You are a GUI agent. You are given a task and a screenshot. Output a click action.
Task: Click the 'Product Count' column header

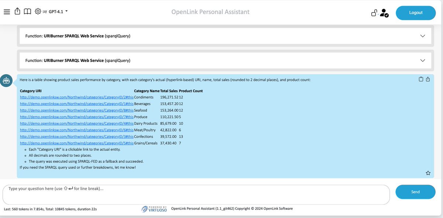191,91
